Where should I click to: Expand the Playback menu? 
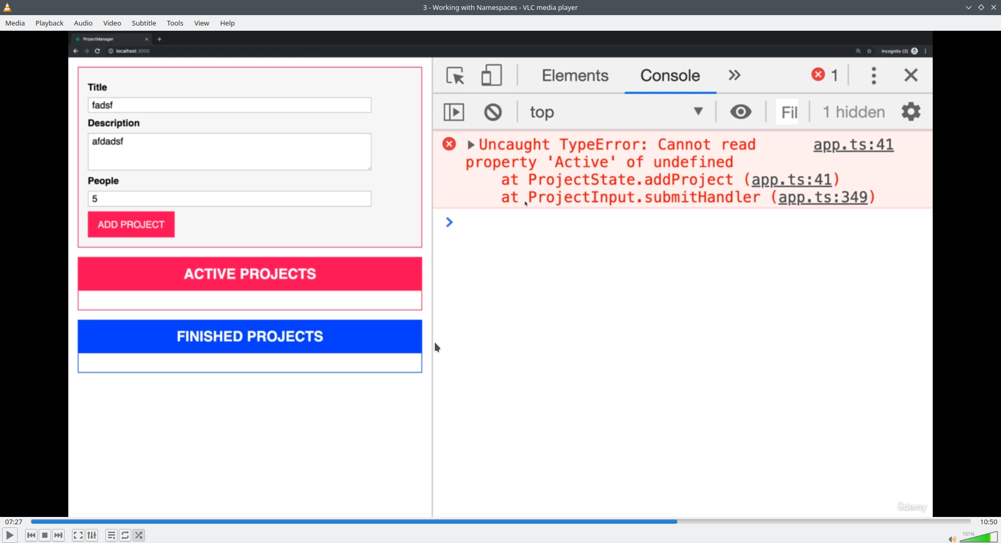50,23
